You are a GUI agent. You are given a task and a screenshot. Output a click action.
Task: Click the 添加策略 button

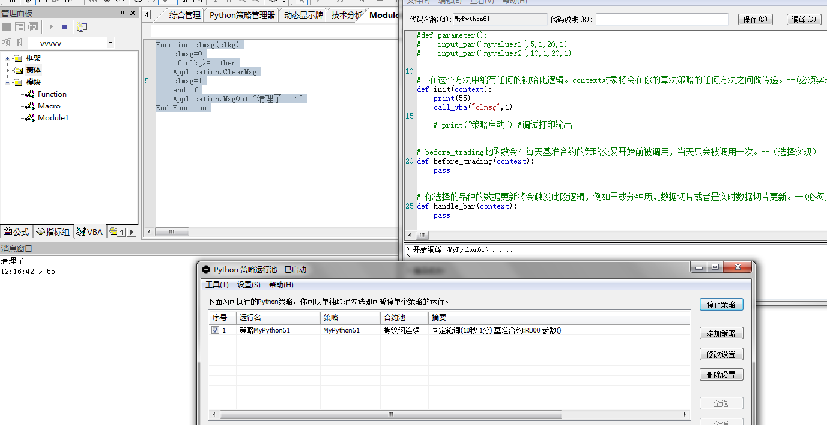[x=721, y=333]
